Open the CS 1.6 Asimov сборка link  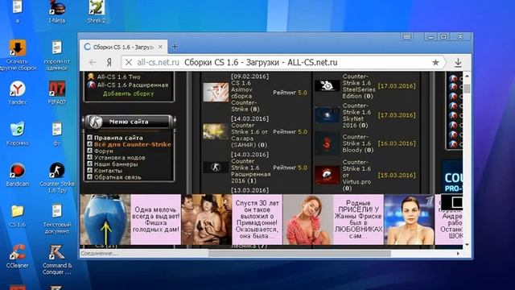click(245, 96)
